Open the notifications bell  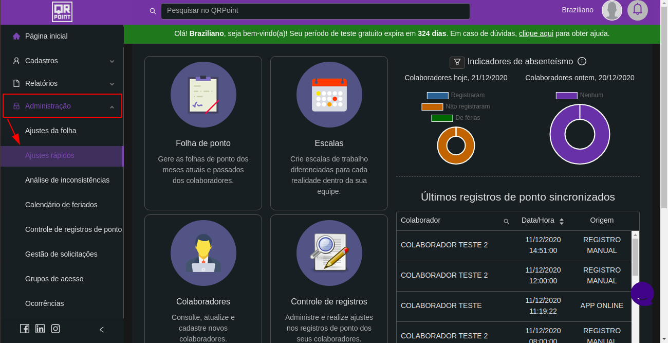(638, 10)
